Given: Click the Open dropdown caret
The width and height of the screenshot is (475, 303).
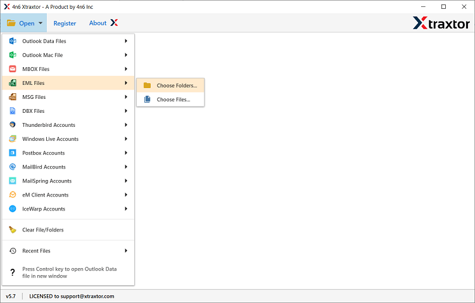Looking at the screenshot, I should pos(41,23).
